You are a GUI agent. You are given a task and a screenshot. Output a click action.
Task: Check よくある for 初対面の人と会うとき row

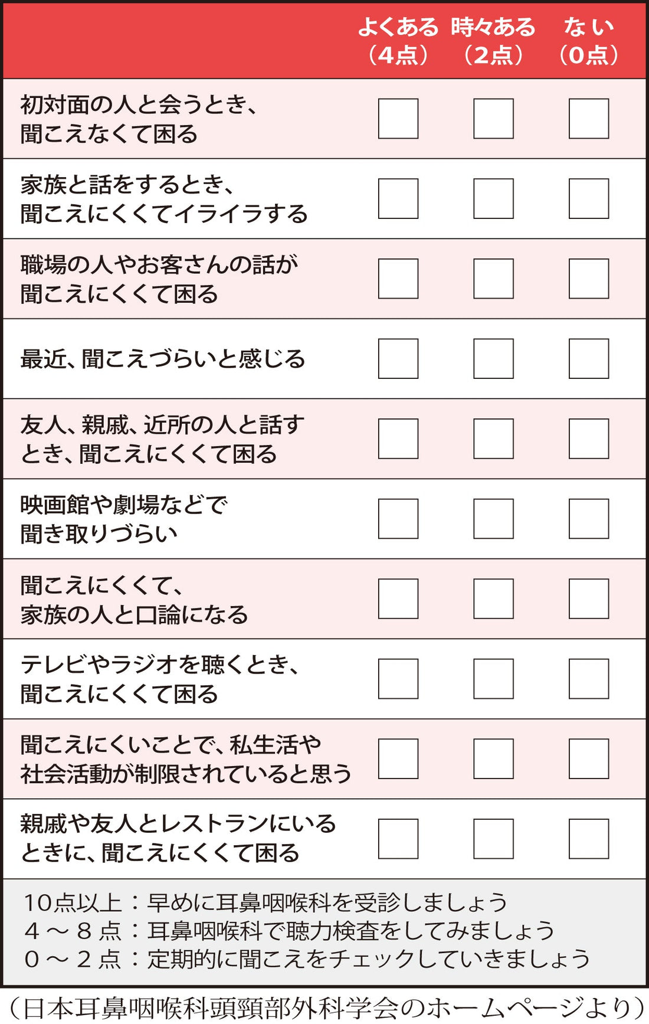[x=398, y=119]
